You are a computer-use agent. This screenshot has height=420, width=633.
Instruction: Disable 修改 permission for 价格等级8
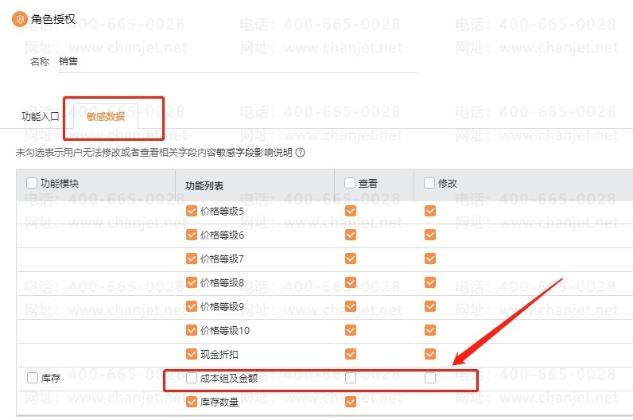click(429, 282)
